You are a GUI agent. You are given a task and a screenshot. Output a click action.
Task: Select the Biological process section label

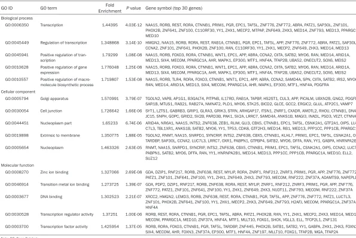coord(17,18)
